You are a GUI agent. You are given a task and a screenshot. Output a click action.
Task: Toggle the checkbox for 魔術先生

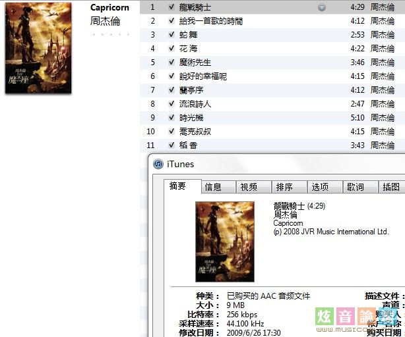pos(171,62)
